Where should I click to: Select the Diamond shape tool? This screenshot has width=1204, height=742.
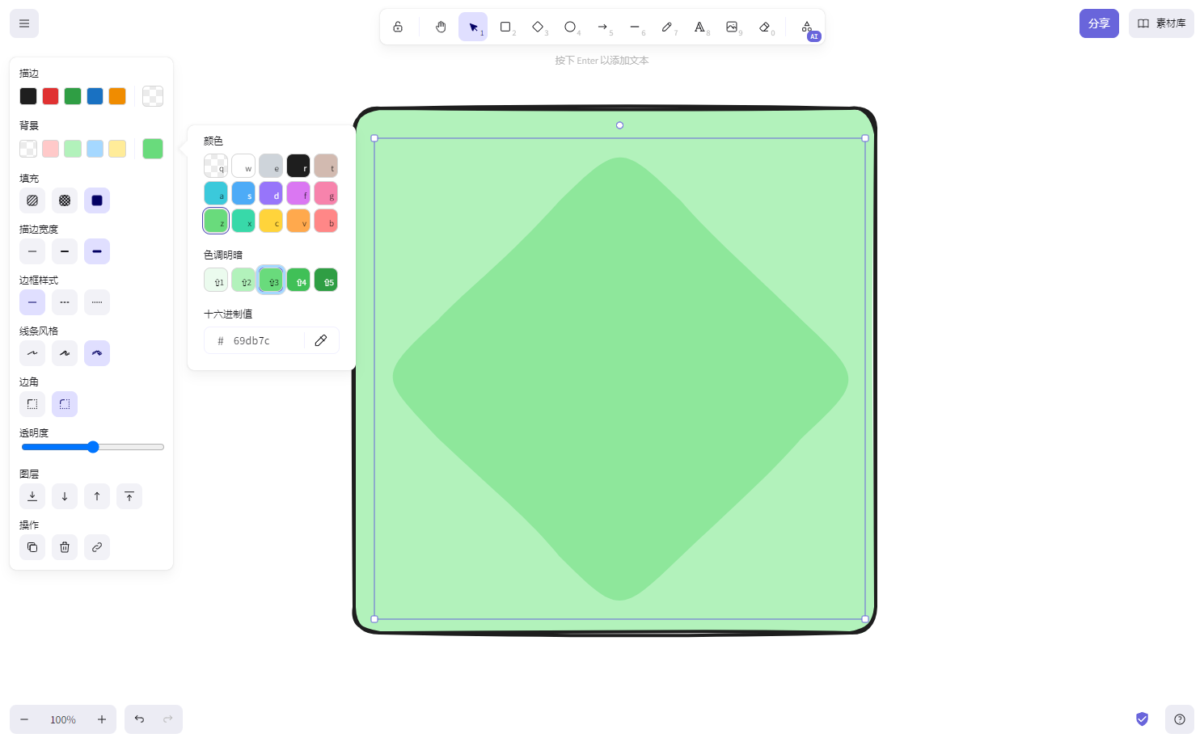(538, 27)
